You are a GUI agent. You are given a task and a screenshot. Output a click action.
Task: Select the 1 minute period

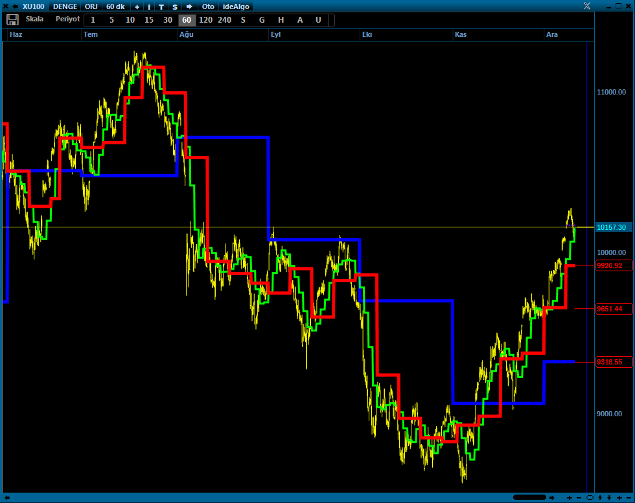(93, 20)
